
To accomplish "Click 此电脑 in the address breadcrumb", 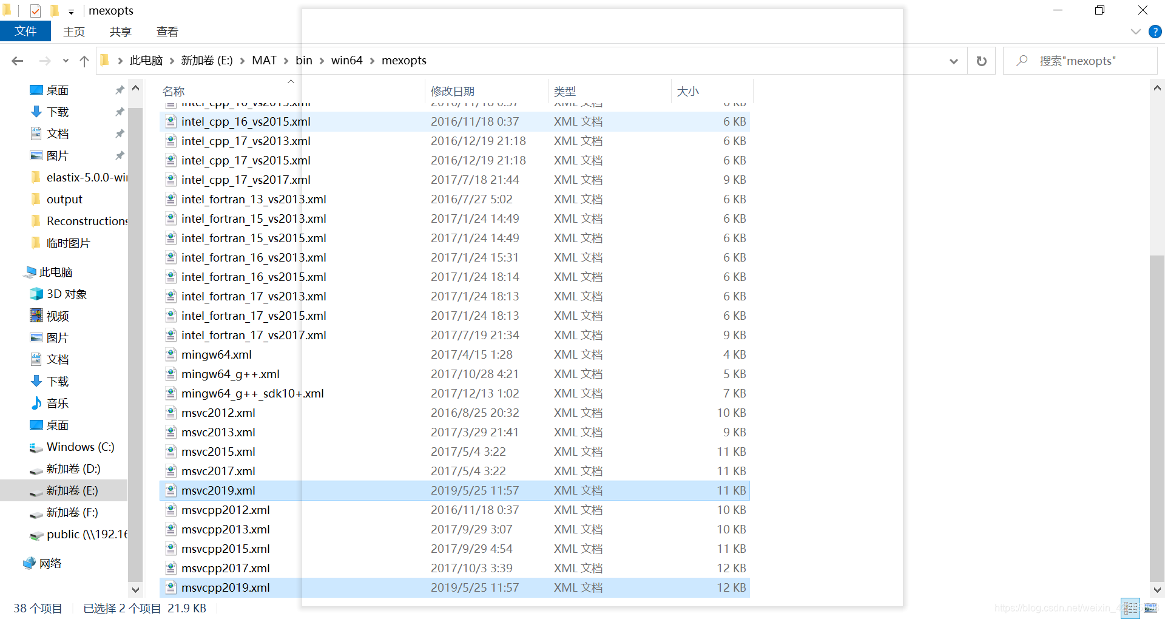I will pyautogui.click(x=146, y=61).
